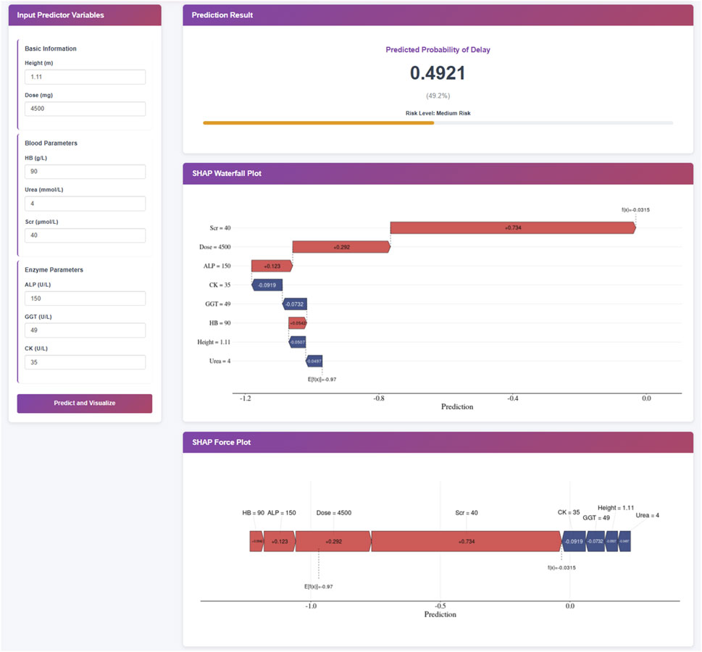702x652 pixels.
Task: Click the SHAP Waterfall Plot section header
Action: tap(438, 174)
